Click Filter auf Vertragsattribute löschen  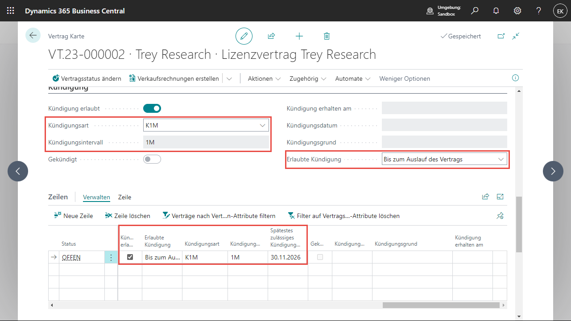[x=343, y=216]
